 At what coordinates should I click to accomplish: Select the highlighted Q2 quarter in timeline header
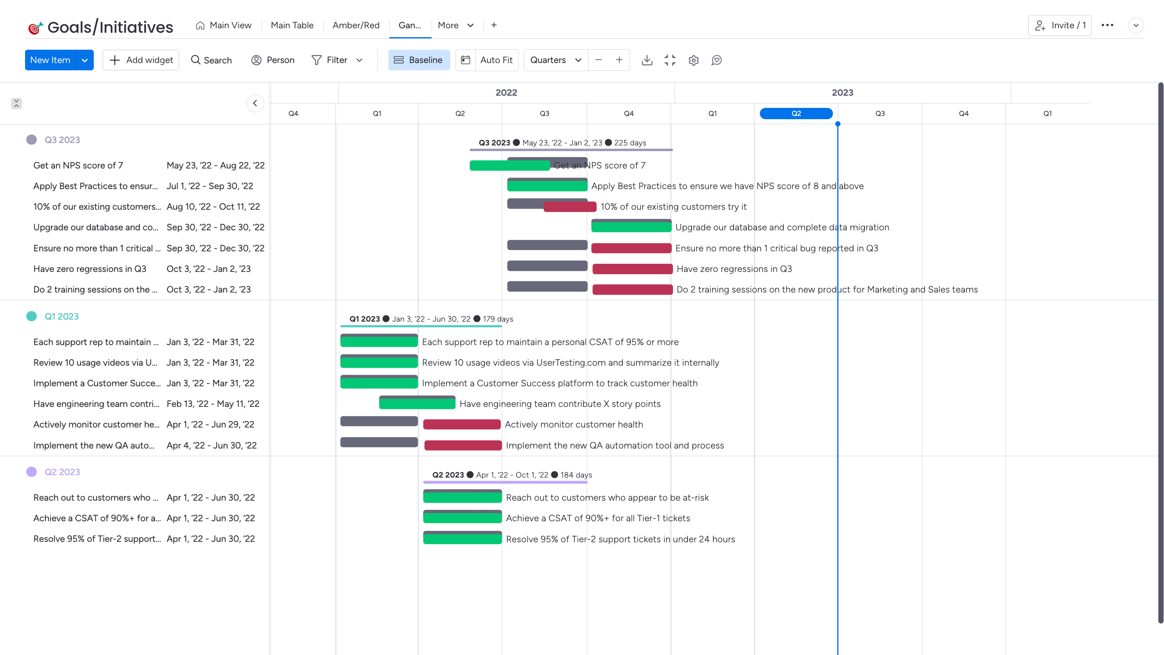pyautogui.click(x=796, y=114)
